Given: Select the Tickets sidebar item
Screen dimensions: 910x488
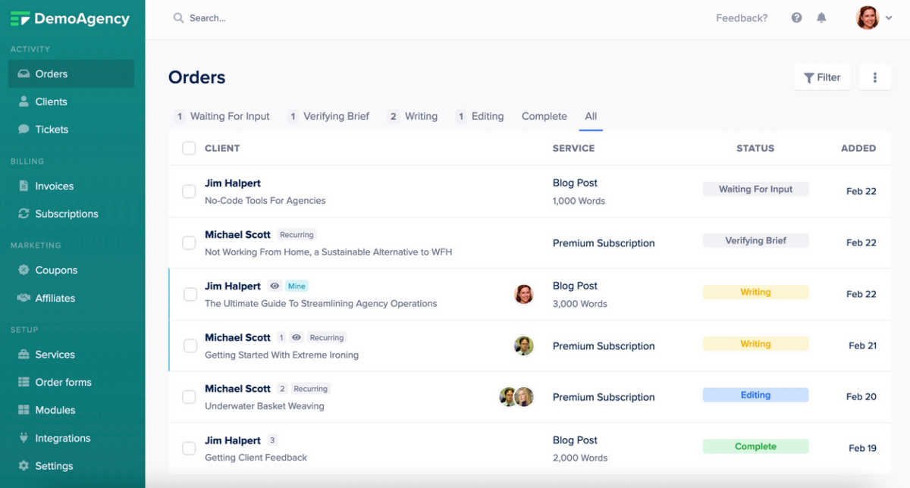Looking at the screenshot, I should click(52, 129).
